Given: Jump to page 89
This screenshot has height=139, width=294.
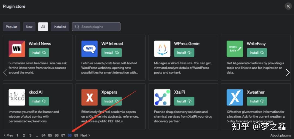Looking at the screenshot, I should click(x=76, y=135).
